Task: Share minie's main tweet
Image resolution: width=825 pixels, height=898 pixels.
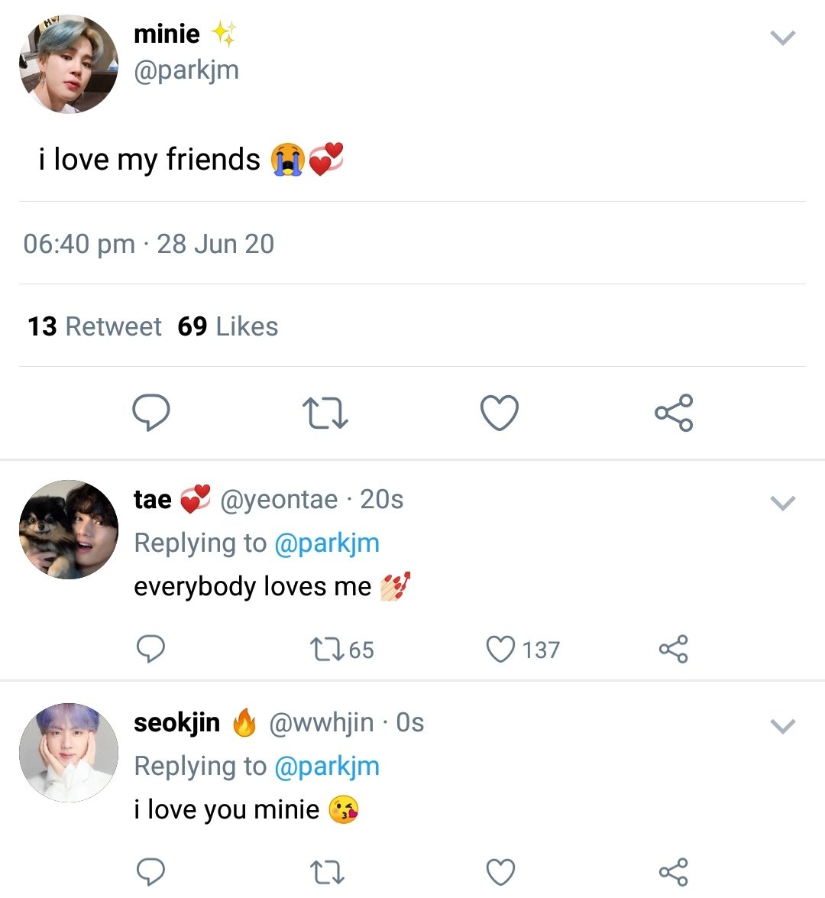Action: [x=674, y=413]
